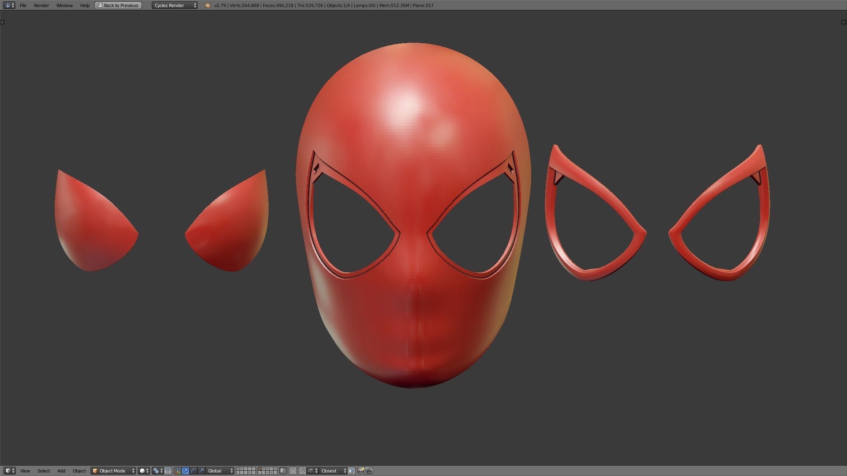
Task: Click the Back to Previous button
Action: pyautogui.click(x=118, y=5)
